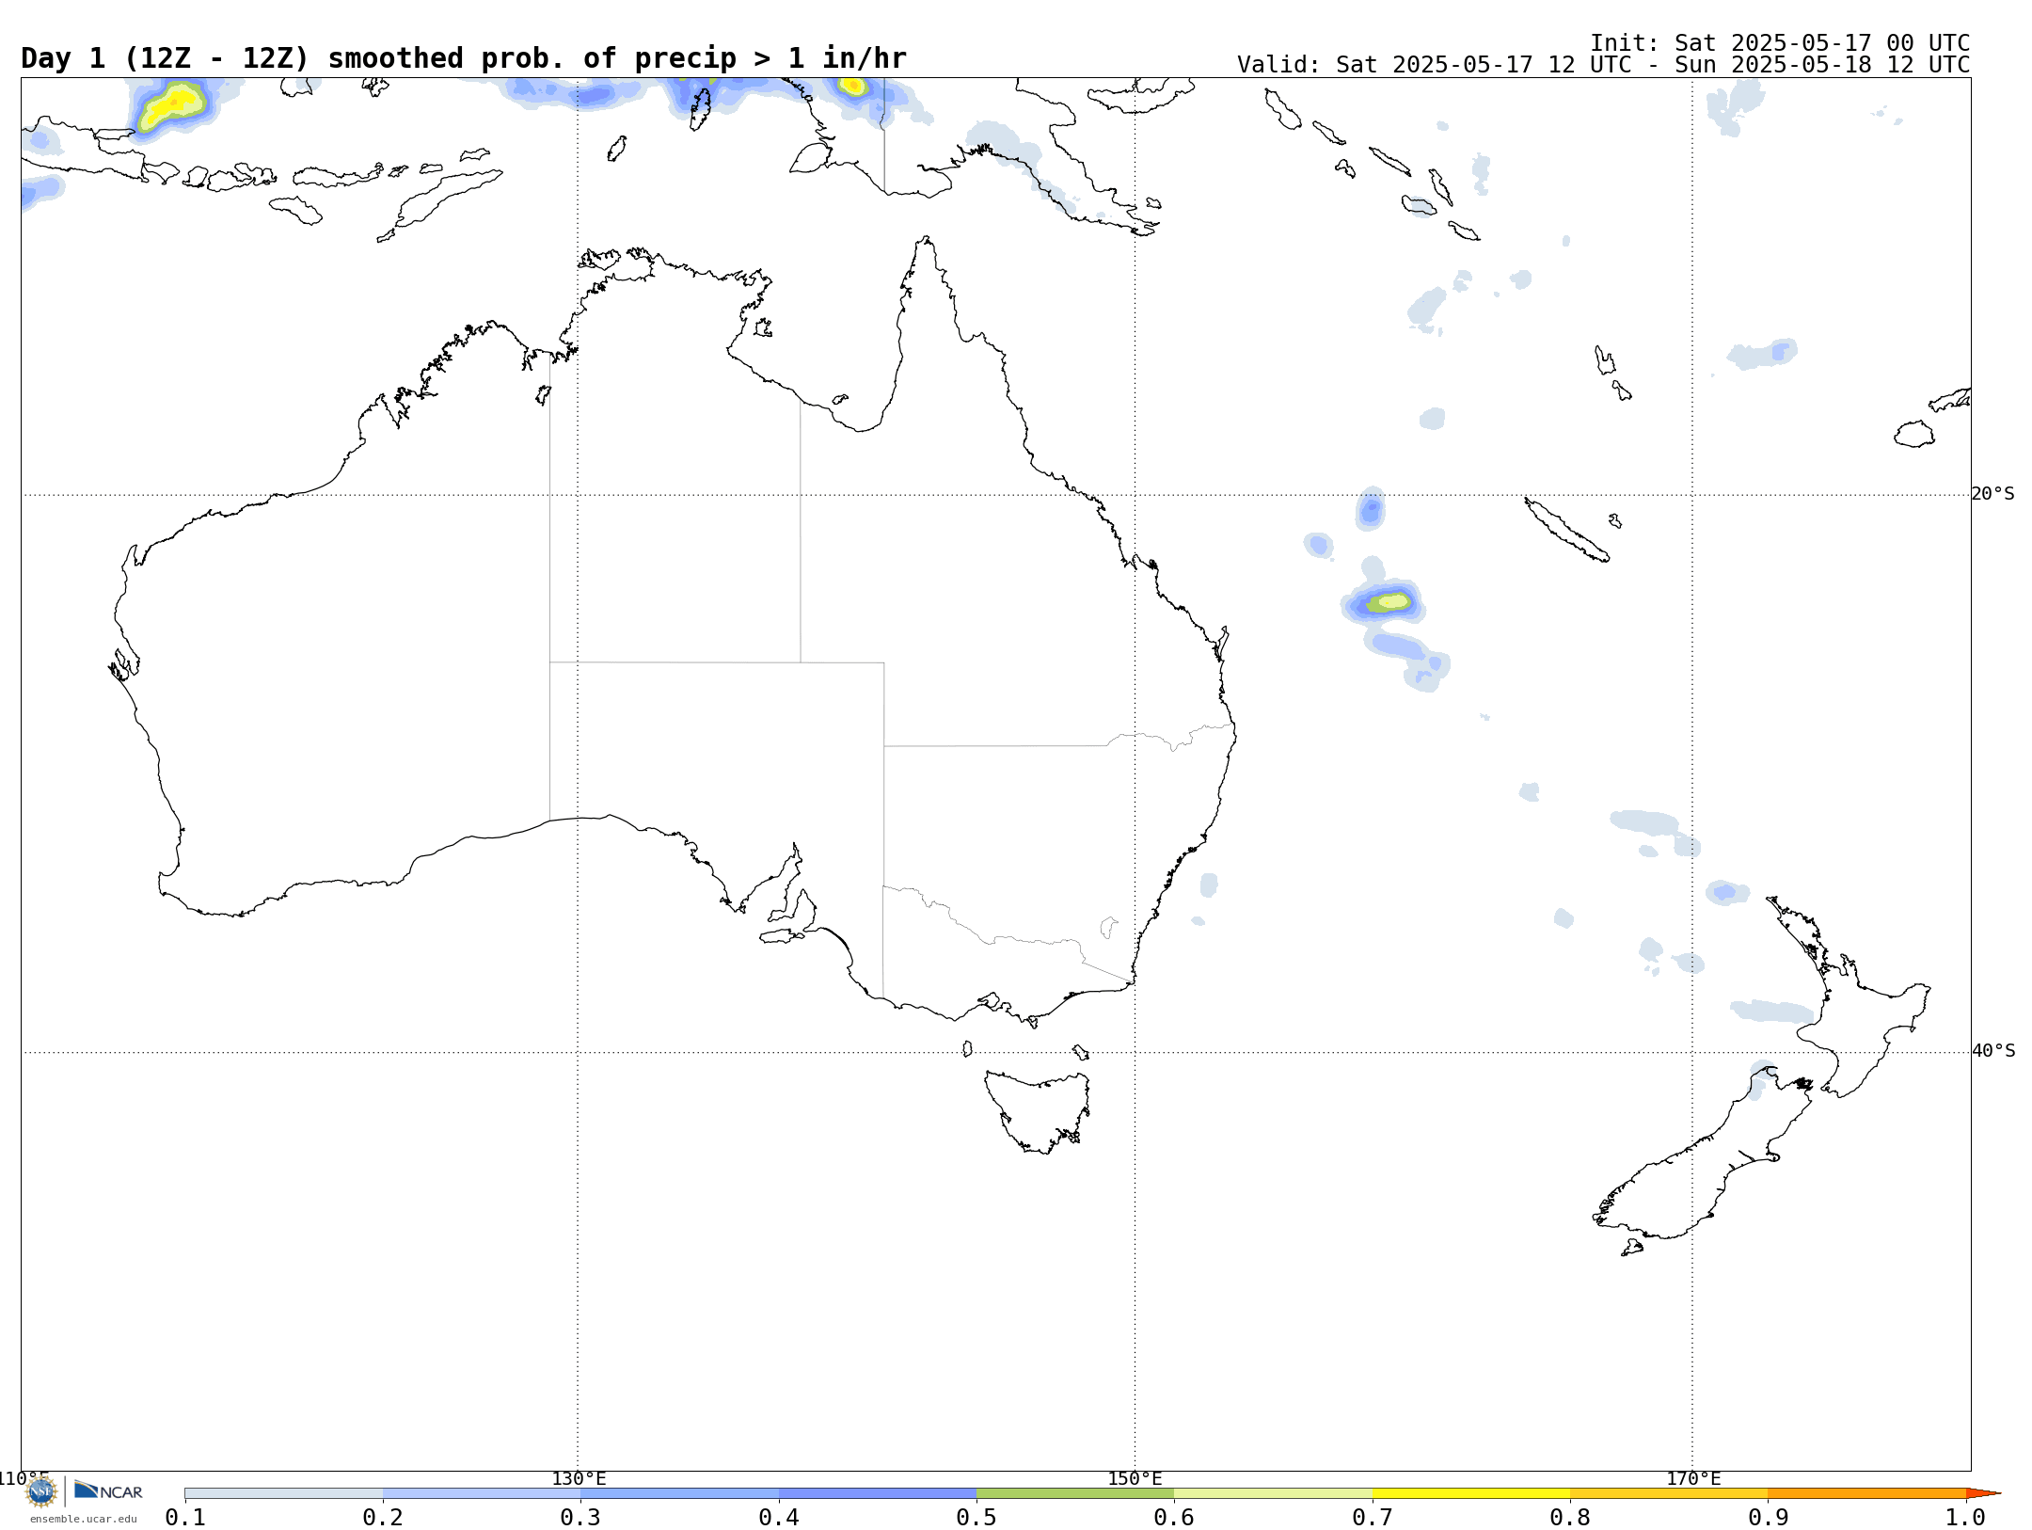Click the green 0.5–0.6 colorbar segment
This screenshot has width=2032, height=1530.
(1075, 1493)
